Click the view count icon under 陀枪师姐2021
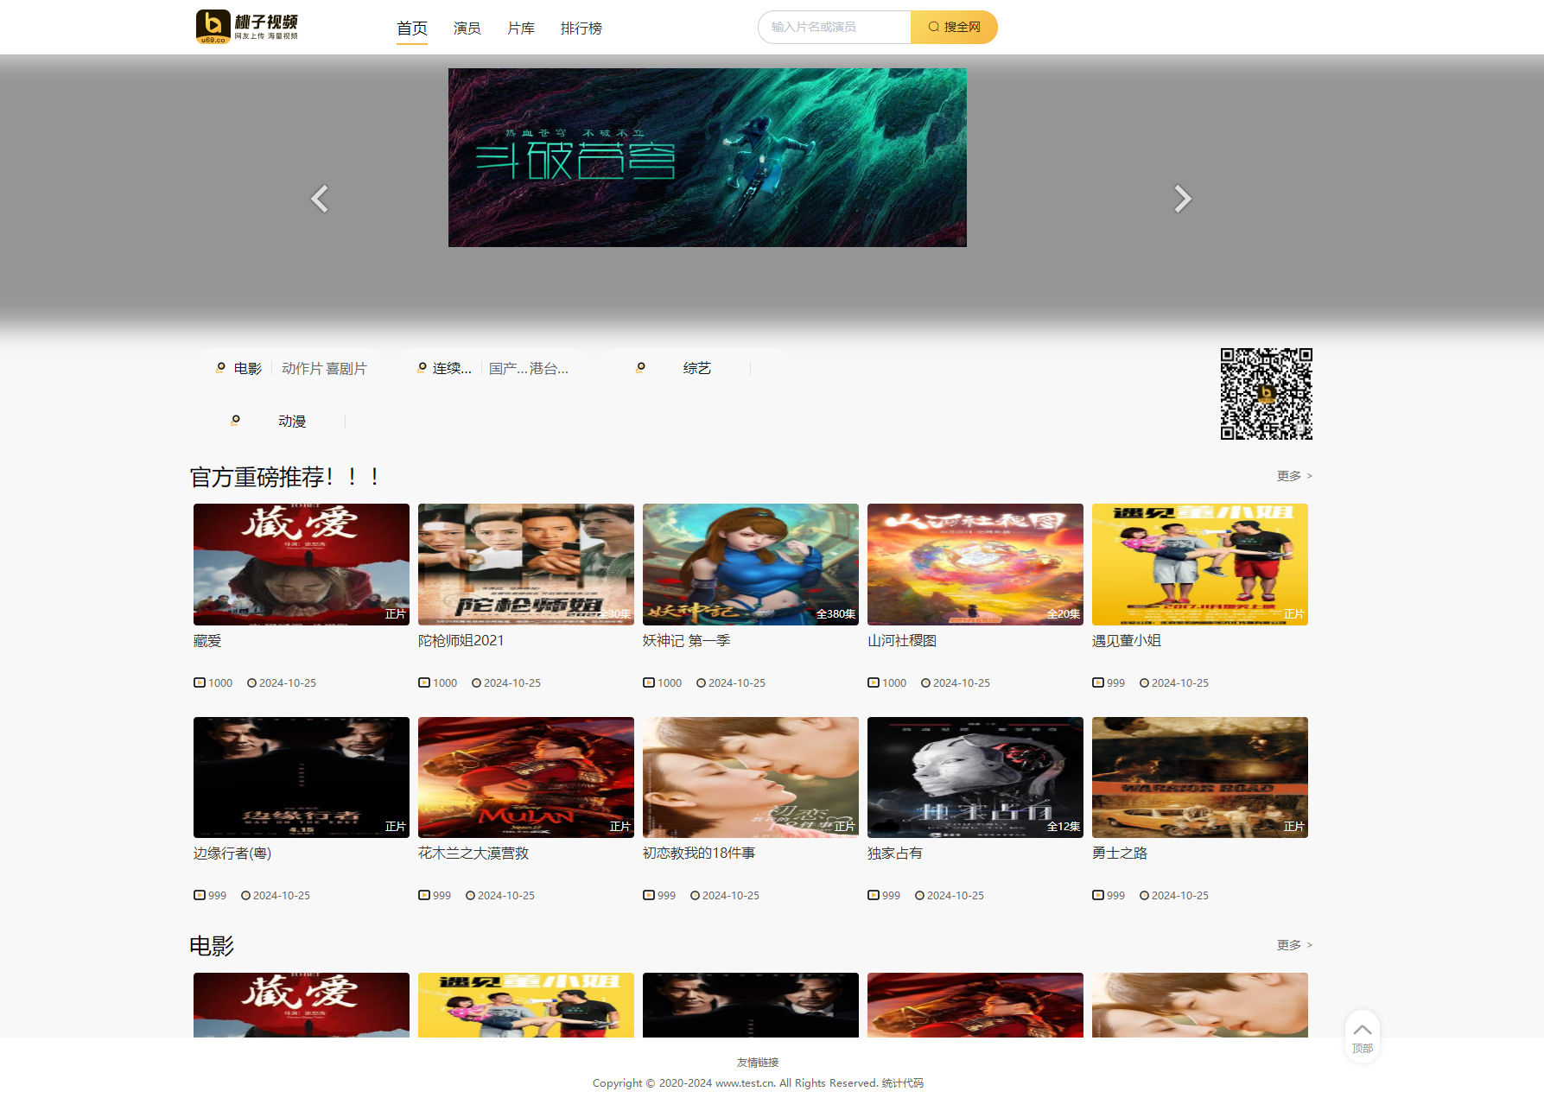 (x=424, y=682)
